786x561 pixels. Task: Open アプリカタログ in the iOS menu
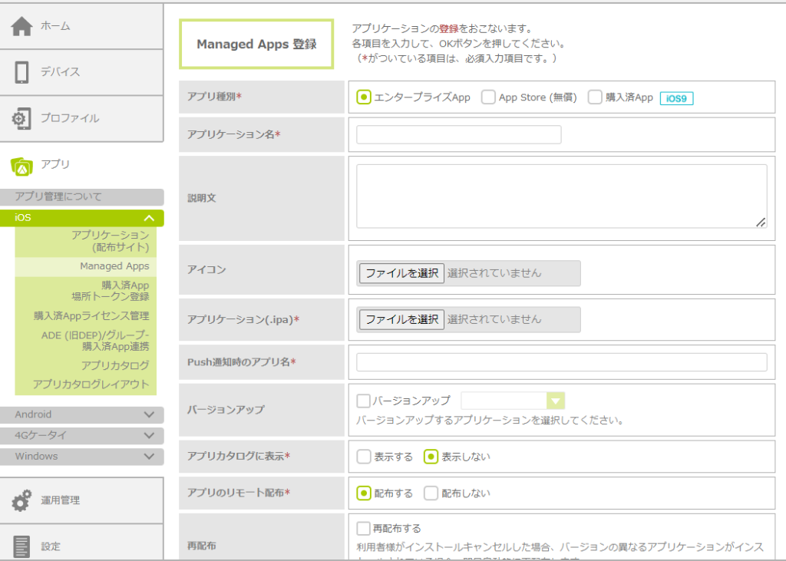[115, 365]
